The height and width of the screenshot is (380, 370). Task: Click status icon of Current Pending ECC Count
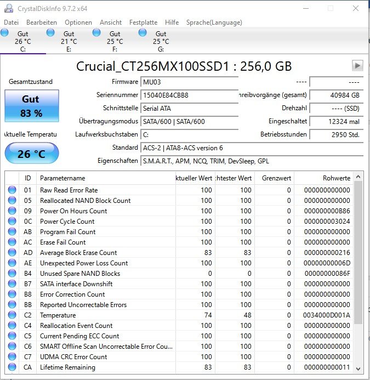(x=12, y=336)
